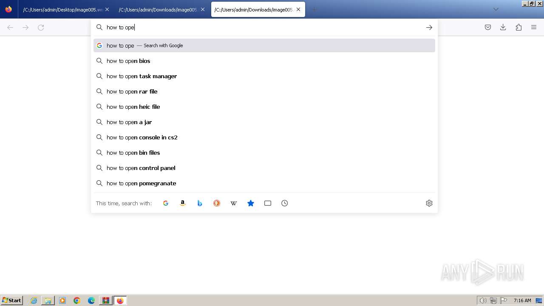This screenshot has height=306, width=544.
Task: Open the Windows Start button
Action: point(11,300)
